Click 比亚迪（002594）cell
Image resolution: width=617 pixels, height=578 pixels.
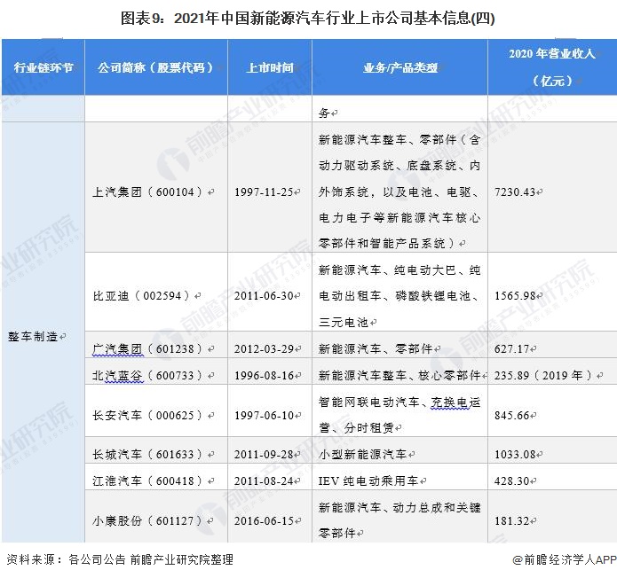tap(156, 292)
